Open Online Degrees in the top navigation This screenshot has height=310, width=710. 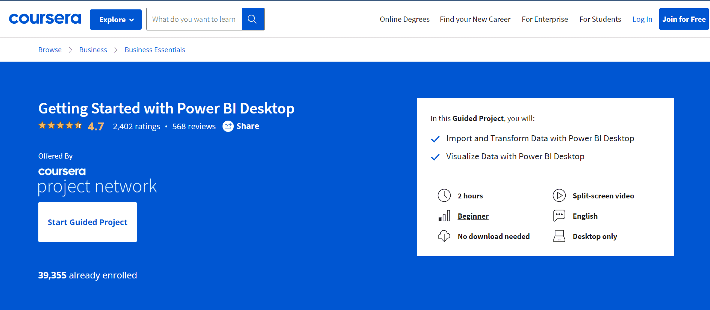[404, 19]
